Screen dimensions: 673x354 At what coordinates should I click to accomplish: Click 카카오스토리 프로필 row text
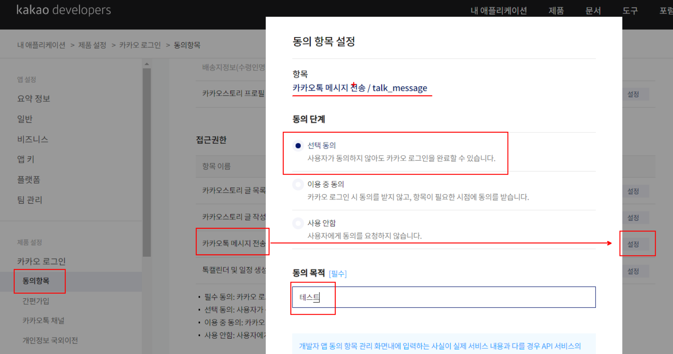[233, 94]
